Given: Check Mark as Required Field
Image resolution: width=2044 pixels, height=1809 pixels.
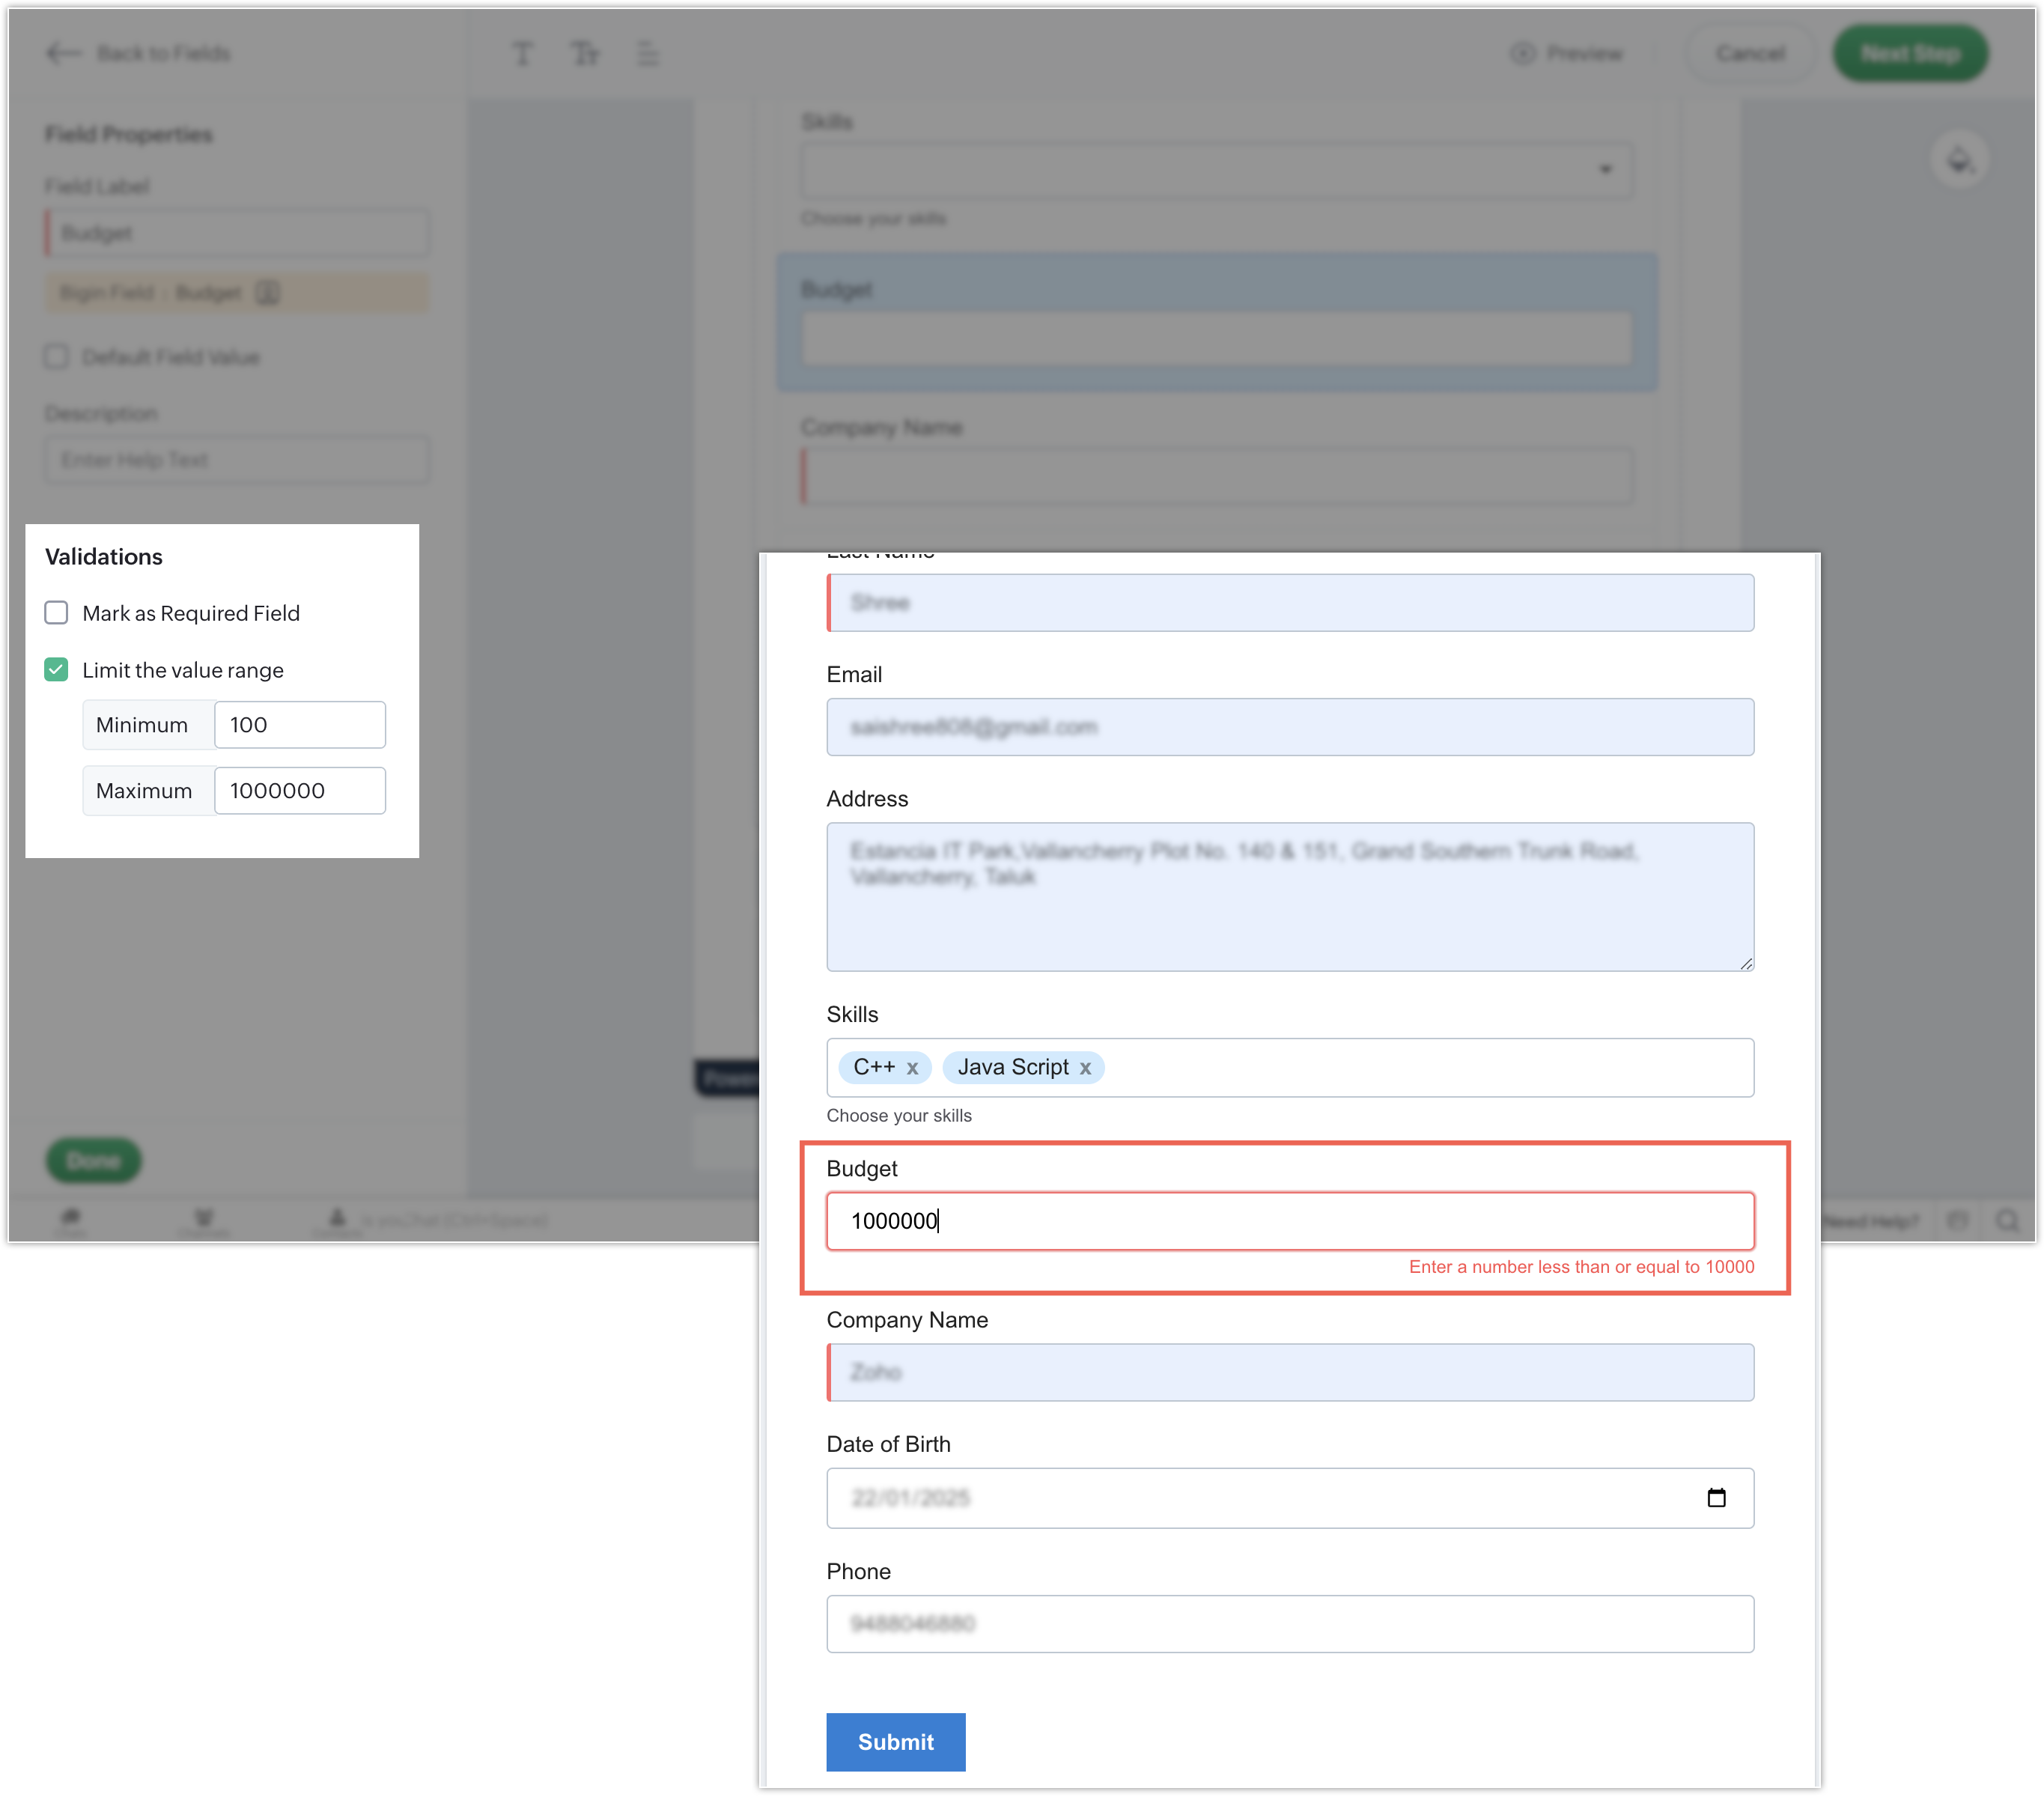Looking at the screenshot, I should (x=57, y=613).
